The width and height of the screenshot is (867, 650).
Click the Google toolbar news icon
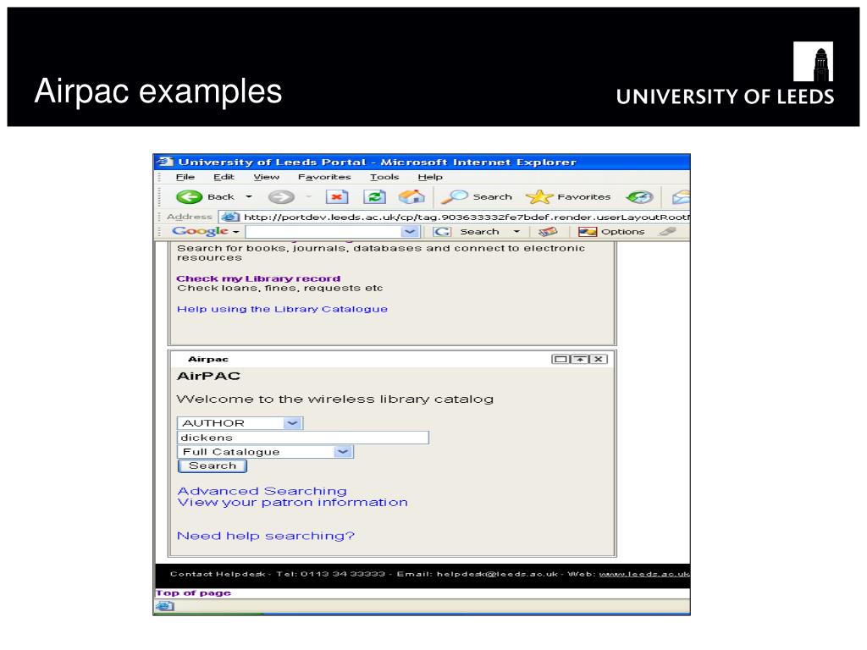(548, 232)
